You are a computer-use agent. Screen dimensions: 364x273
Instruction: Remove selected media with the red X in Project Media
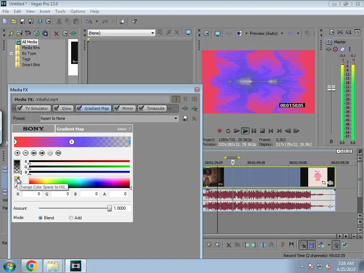57,33
